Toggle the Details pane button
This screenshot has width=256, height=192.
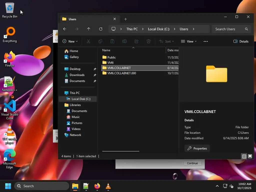point(241,41)
